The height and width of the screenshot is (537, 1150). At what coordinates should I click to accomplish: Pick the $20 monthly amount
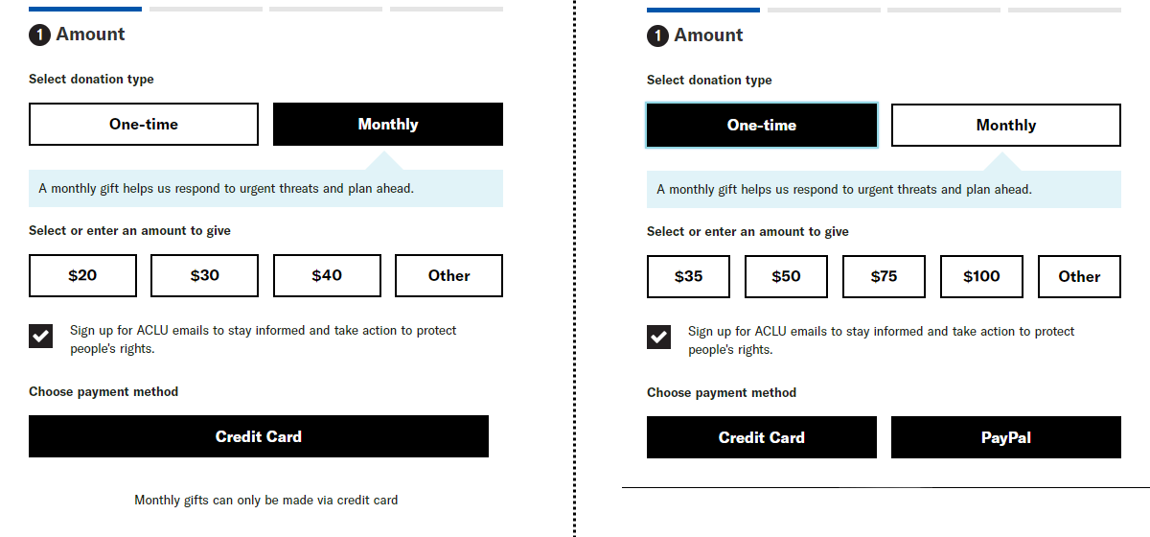(x=82, y=276)
